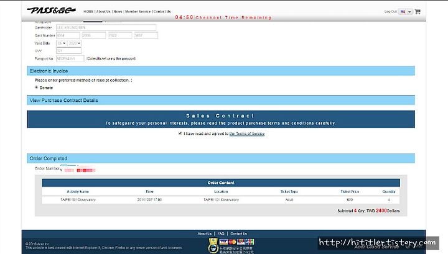The width and height of the screenshot is (448, 254).
Task: Click the CVV input field
Action: pyautogui.click(x=68, y=51)
